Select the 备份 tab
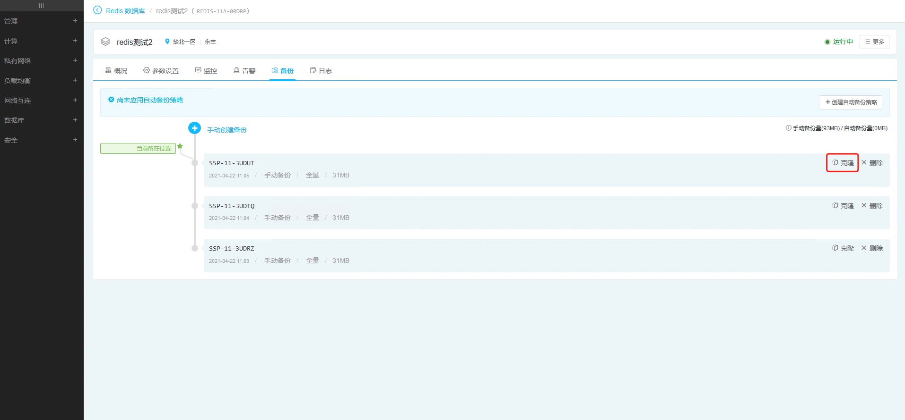 tap(283, 71)
